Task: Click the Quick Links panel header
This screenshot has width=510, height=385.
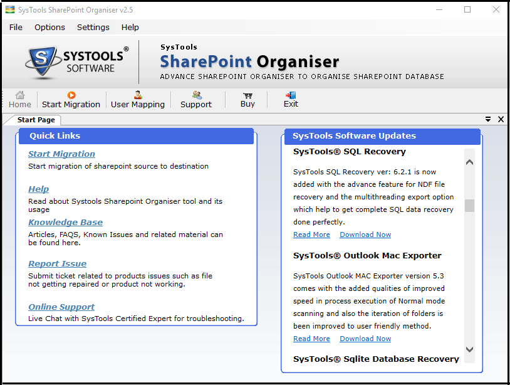Action: tap(136, 136)
